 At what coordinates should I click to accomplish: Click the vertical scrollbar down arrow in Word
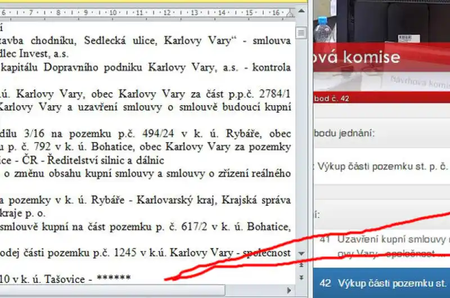[x=301, y=254]
